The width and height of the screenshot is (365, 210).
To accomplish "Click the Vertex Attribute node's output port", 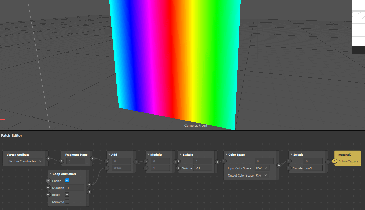I will [48, 158].
